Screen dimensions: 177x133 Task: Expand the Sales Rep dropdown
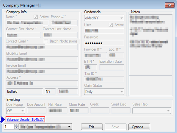click(152, 110)
